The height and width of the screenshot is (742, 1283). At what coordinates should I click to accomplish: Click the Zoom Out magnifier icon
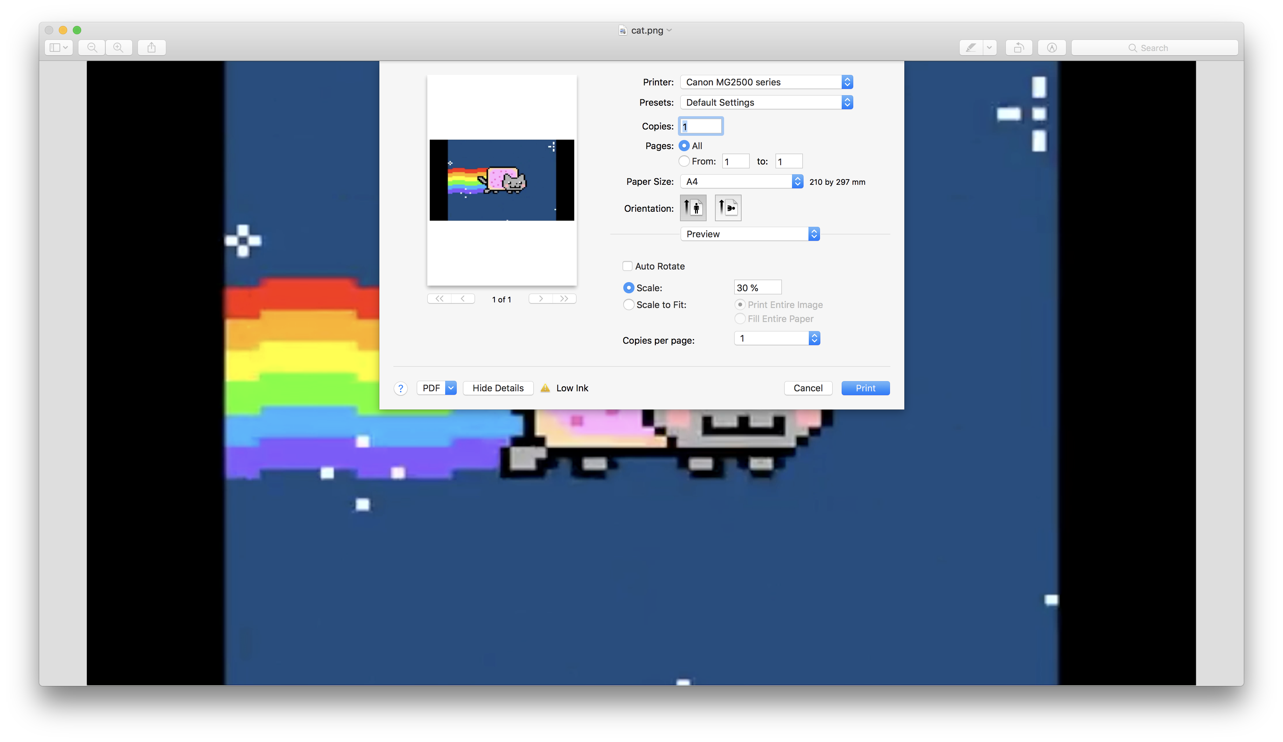92,47
